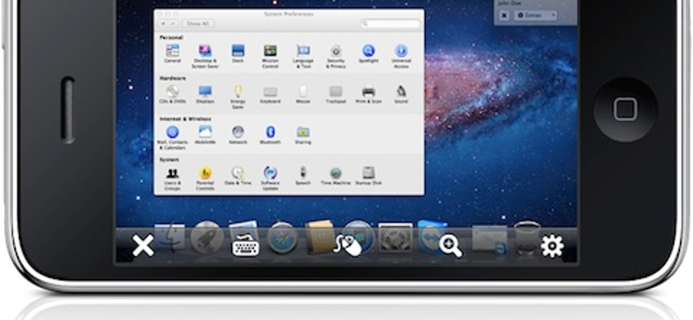Open CDs & DVDs preferences

click(172, 94)
